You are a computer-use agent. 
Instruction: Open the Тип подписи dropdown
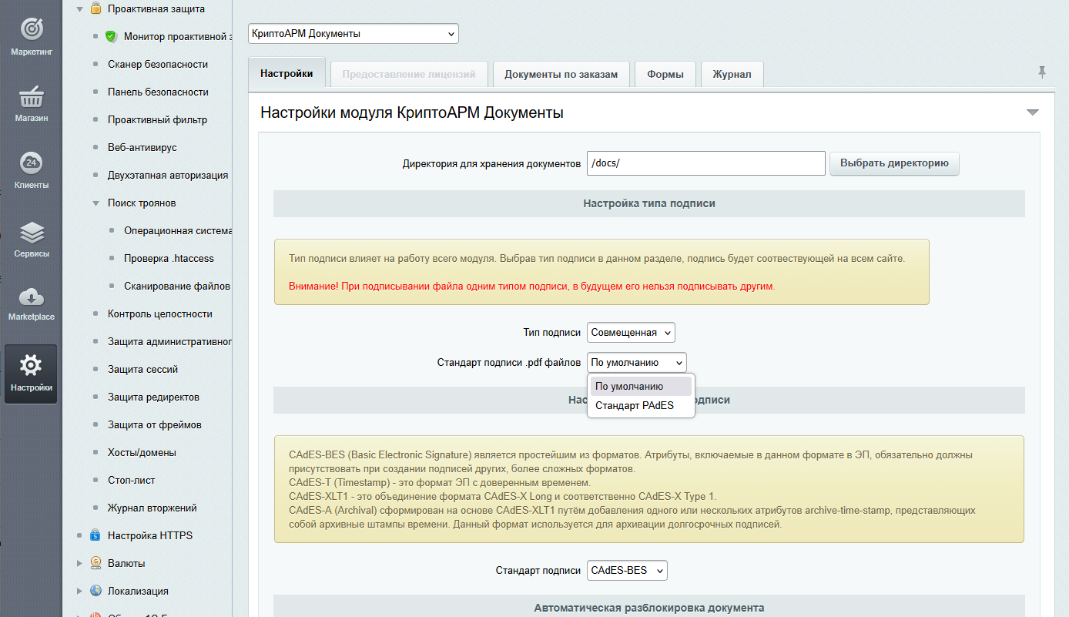click(x=632, y=332)
